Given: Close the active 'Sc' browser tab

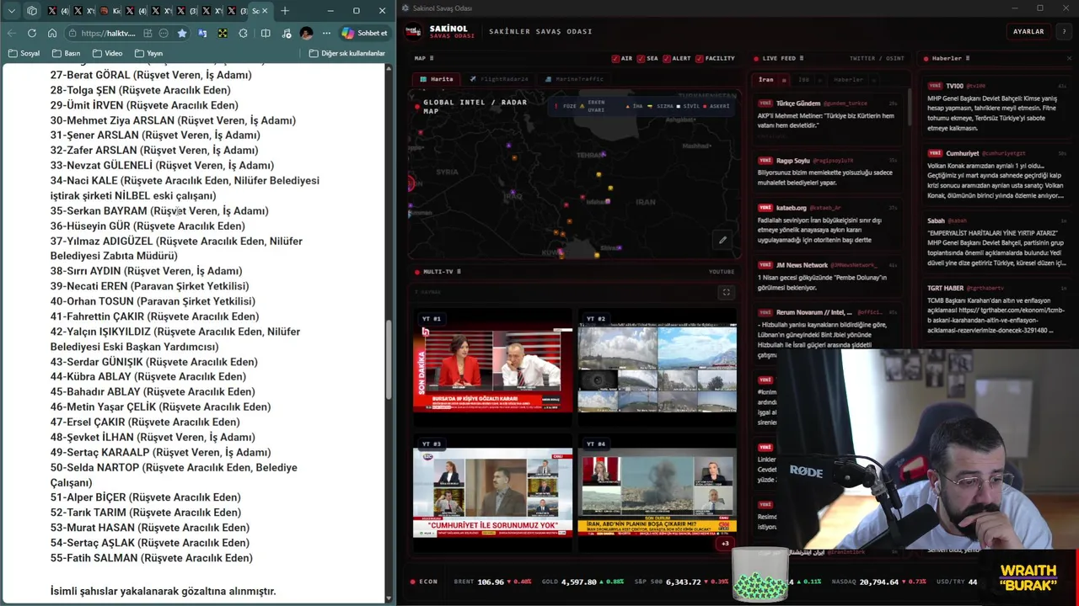Looking at the screenshot, I should (265, 11).
